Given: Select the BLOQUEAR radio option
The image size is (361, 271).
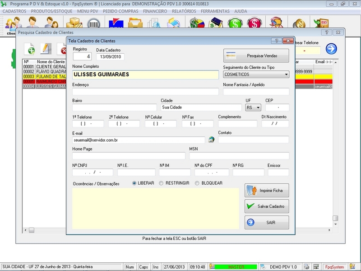Looking at the screenshot, I should point(197,183).
